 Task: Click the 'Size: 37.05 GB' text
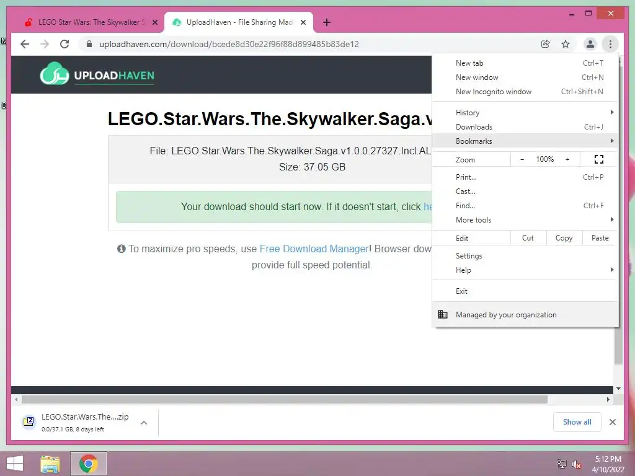tap(312, 167)
